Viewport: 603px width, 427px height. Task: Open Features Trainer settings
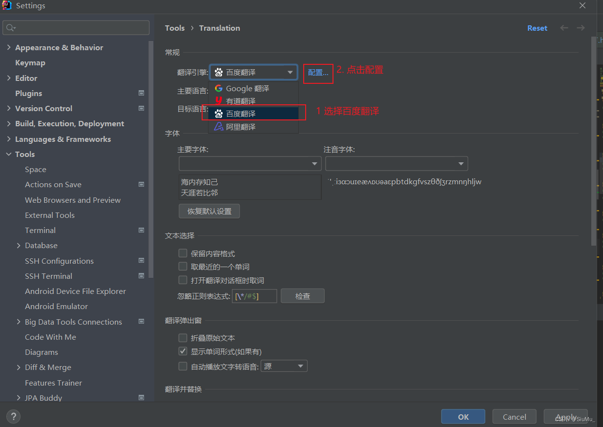(x=54, y=383)
